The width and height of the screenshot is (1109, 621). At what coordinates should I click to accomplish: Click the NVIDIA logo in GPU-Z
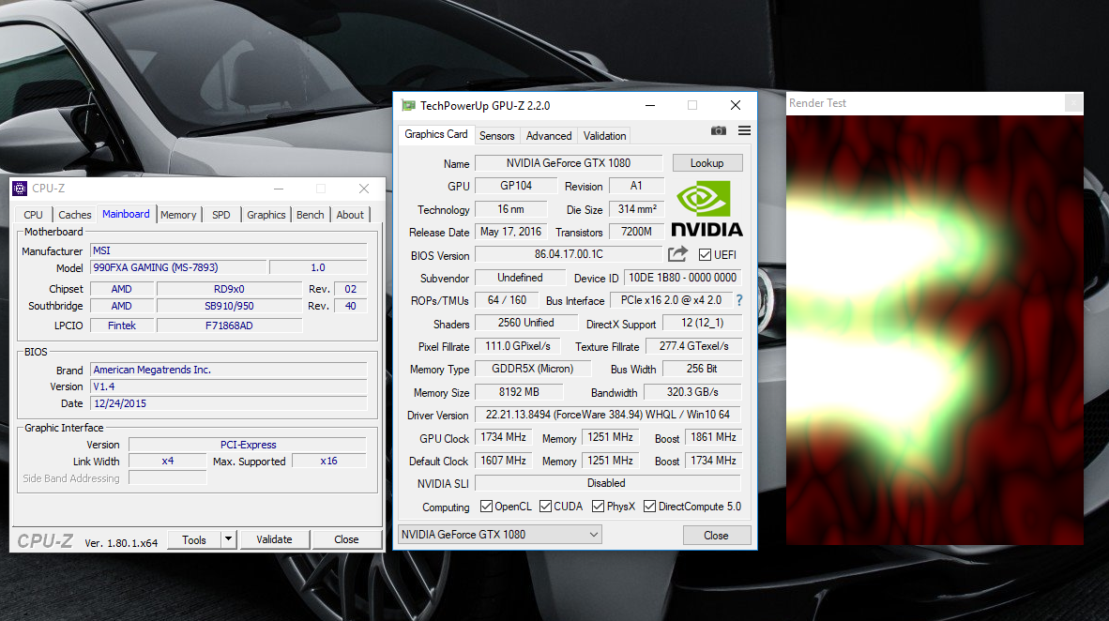point(706,209)
